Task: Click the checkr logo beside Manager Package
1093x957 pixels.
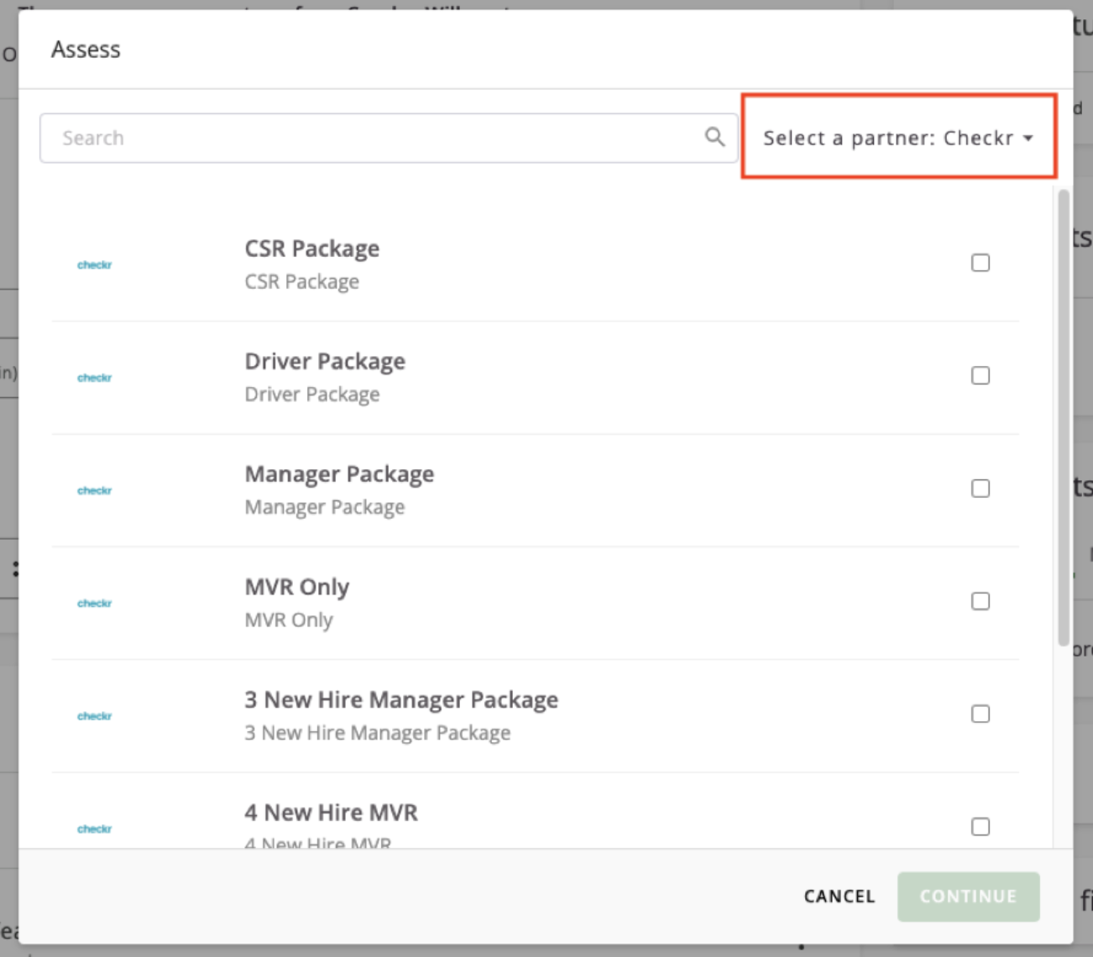Action: (94, 490)
